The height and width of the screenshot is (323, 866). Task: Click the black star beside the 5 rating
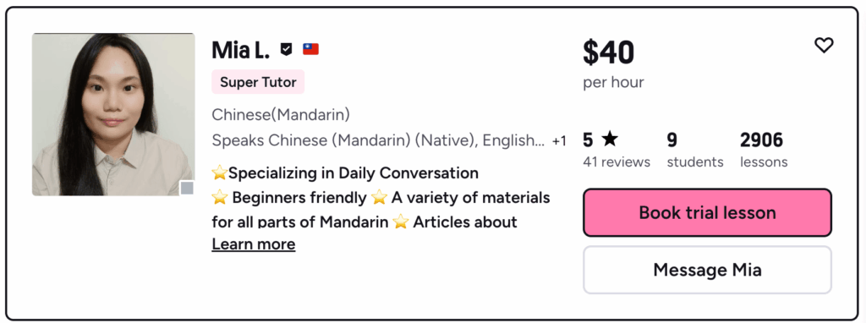tap(610, 140)
